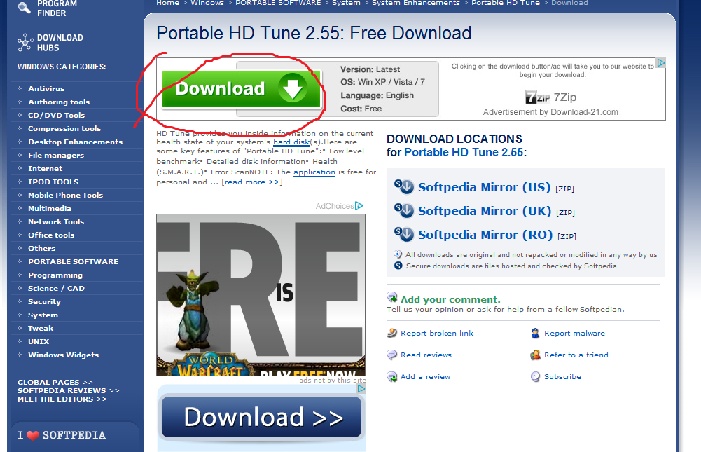Open the Antivirus category
Viewport: 701px width, 452px height.
click(x=46, y=88)
